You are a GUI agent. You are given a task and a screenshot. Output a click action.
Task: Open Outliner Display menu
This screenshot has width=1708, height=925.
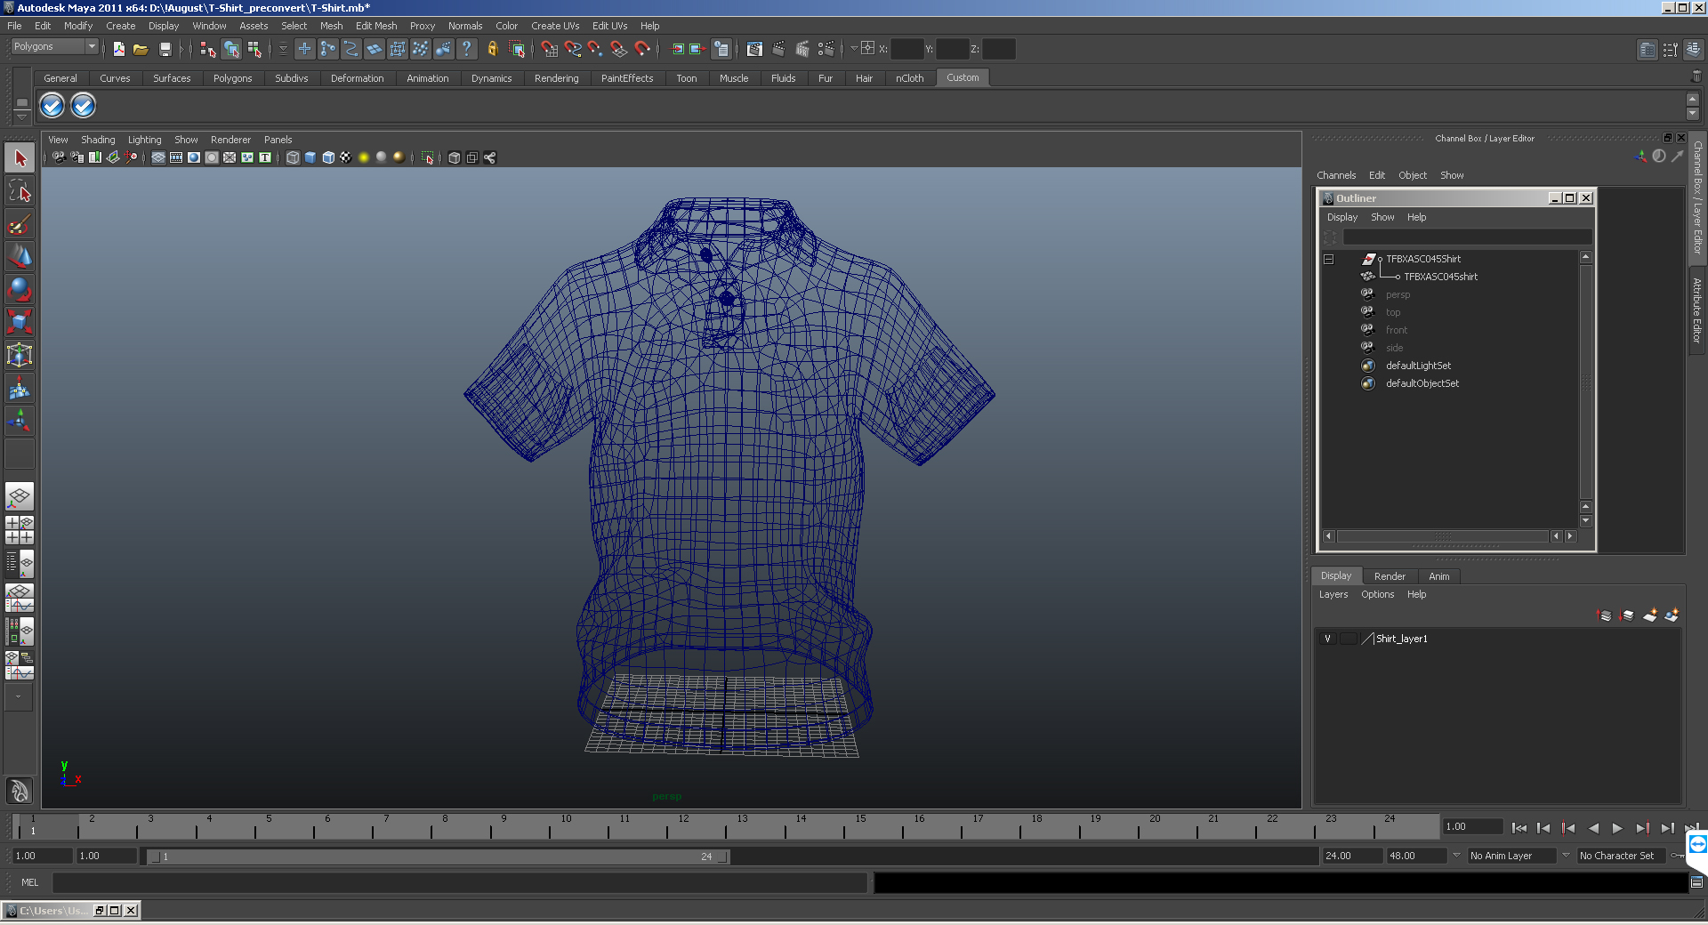(1342, 217)
